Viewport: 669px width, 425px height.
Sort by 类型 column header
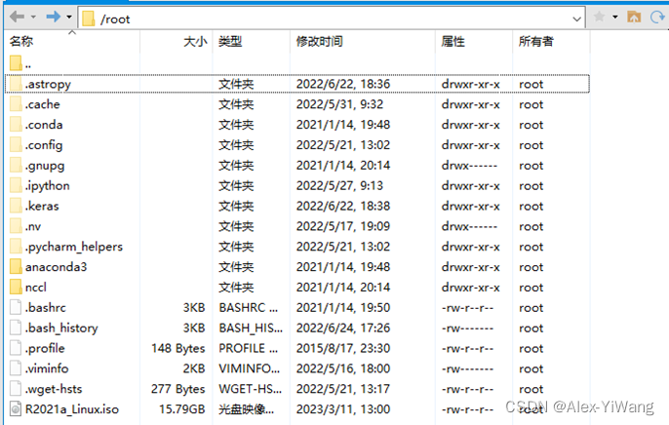click(230, 41)
